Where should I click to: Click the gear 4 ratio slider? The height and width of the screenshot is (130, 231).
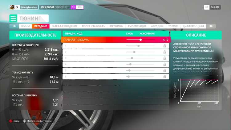pyautogui.click(x=140, y=64)
